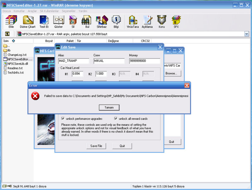
Task: Click the Save File button
Action: (96, 146)
